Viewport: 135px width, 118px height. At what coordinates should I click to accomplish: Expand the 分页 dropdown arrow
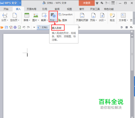(x=7, y=20)
